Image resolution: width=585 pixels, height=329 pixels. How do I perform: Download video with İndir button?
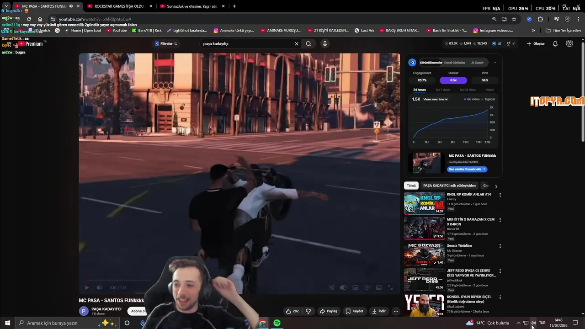[379, 311]
